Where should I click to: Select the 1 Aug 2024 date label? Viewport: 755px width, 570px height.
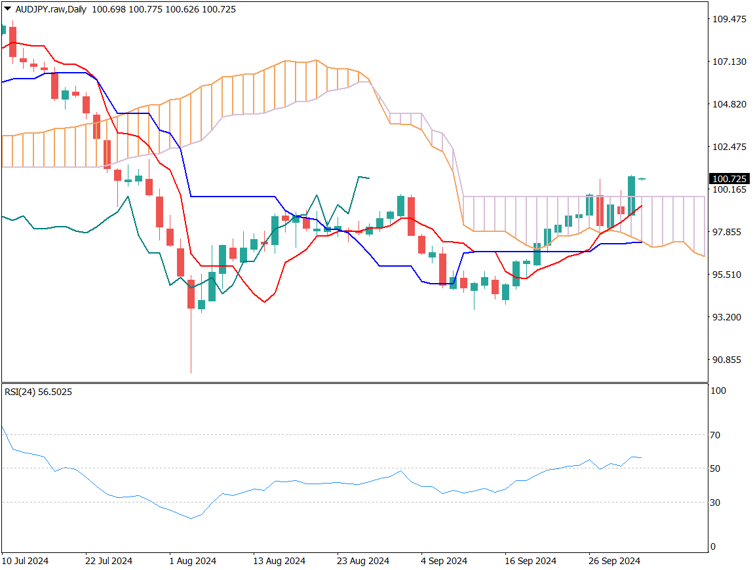point(193,561)
